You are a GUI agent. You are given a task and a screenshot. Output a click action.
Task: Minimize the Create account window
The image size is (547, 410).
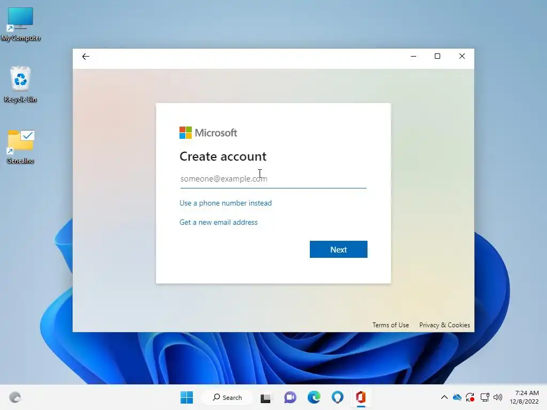click(413, 56)
